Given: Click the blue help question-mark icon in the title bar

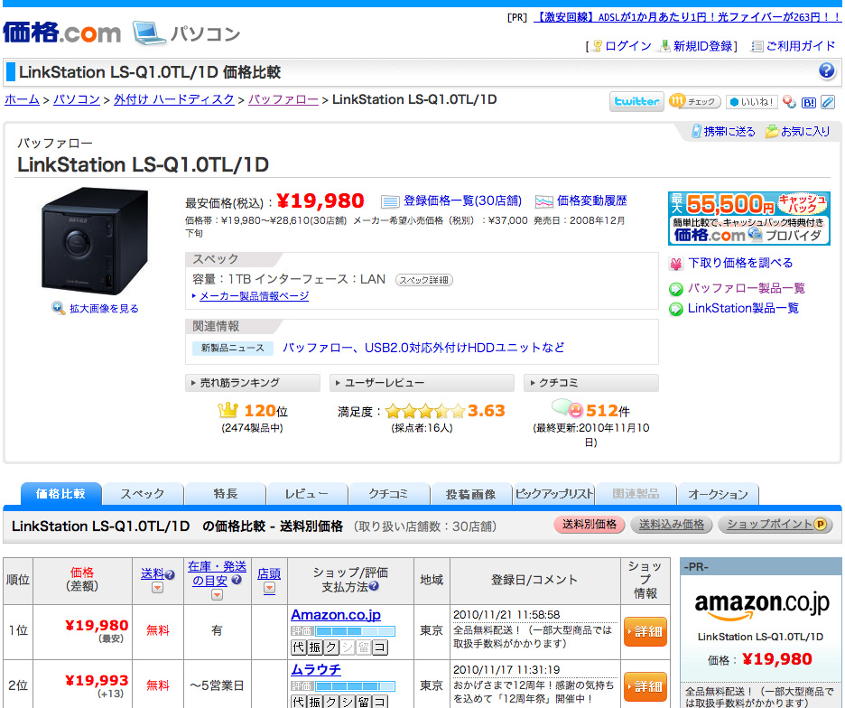Looking at the screenshot, I should (x=827, y=70).
